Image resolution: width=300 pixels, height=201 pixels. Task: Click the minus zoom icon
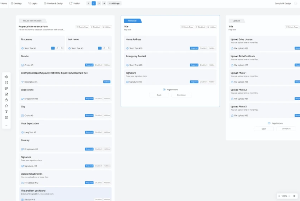[289, 196]
